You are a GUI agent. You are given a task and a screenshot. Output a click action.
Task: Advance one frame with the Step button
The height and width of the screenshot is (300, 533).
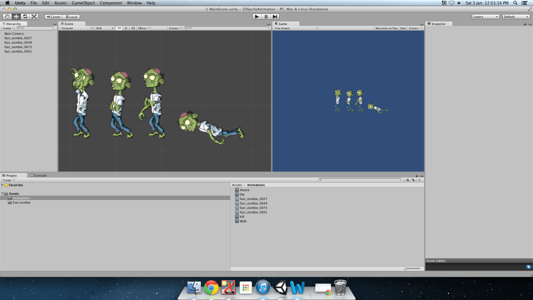tap(275, 17)
